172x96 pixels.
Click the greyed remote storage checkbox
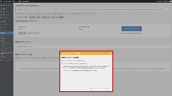tap(62, 66)
